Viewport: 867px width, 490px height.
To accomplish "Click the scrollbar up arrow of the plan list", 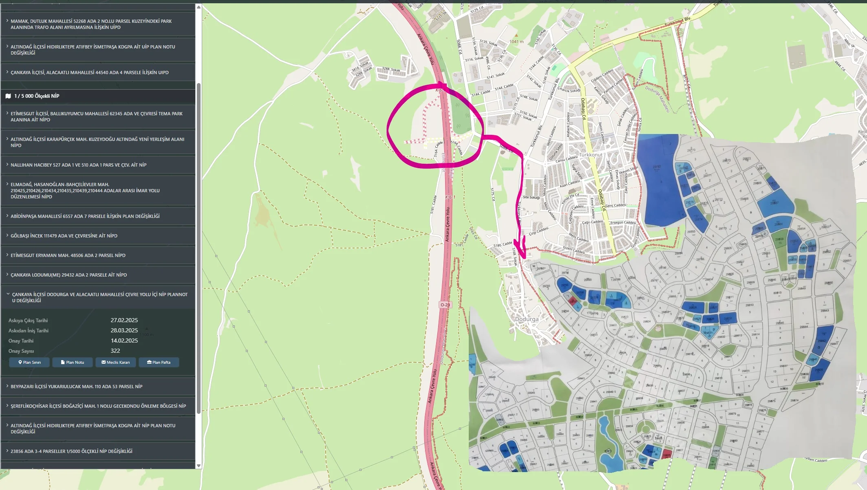I will tap(199, 7).
